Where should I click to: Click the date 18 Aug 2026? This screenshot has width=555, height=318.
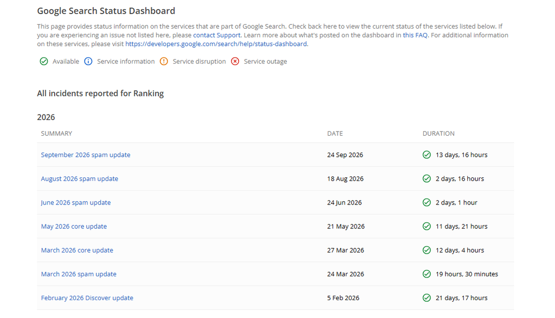(x=345, y=179)
